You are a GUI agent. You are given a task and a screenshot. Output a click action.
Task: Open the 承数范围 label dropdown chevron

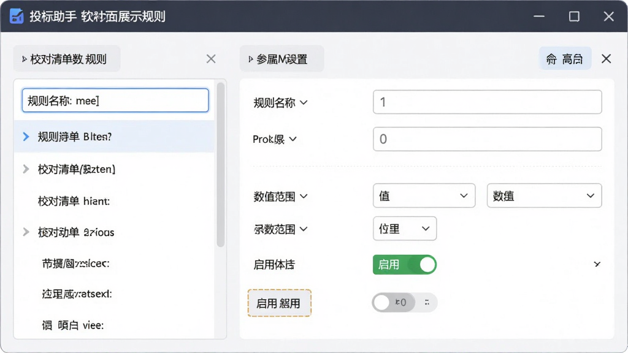[304, 229]
